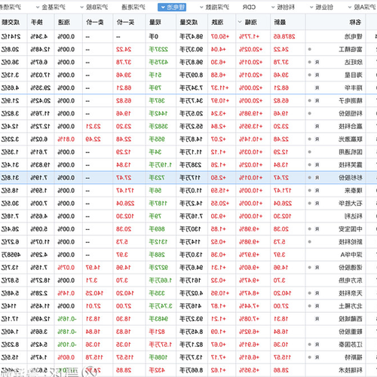Click the gray dot marker in the 福斯特 row

(310, 357)
